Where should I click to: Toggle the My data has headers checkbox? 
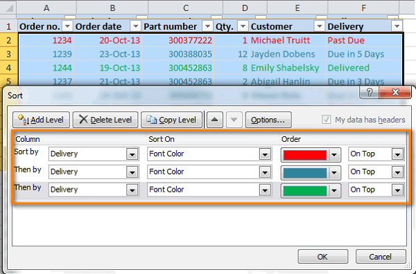point(327,120)
